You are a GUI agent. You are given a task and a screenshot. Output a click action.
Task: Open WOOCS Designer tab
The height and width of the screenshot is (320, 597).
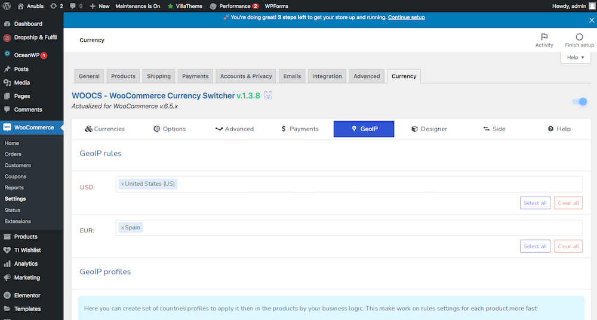pyautogui.click(x=429, y=129)
